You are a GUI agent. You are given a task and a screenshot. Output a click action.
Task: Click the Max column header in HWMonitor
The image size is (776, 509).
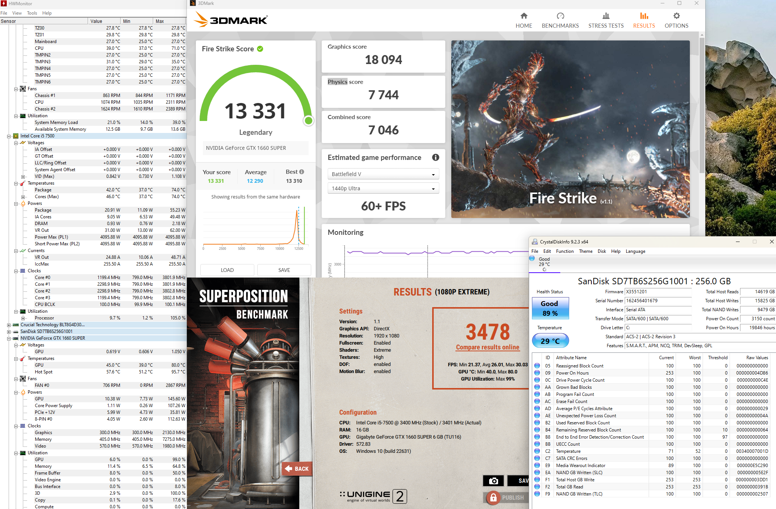pos(169,21)
